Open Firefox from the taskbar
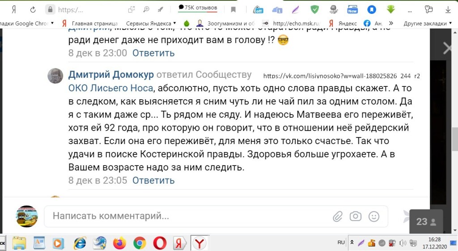 pyautogui.click(x=119, y=243)
